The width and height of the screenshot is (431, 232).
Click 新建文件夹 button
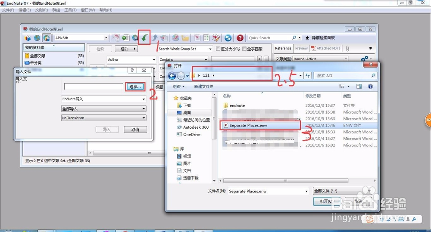[x=204, y=87]
